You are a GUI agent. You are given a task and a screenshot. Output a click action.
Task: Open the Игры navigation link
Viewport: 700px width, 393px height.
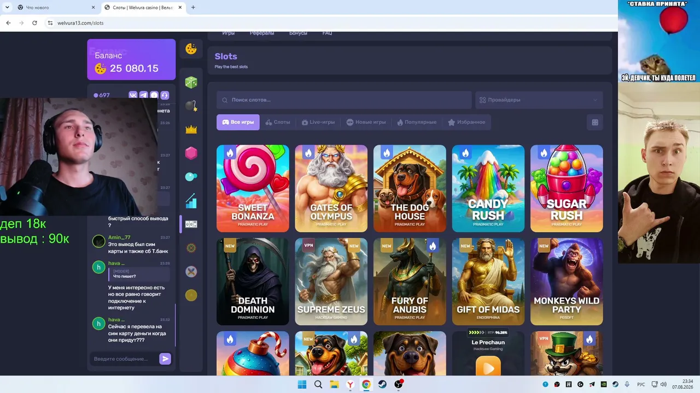pyautogui.click(x=229, y=33)
